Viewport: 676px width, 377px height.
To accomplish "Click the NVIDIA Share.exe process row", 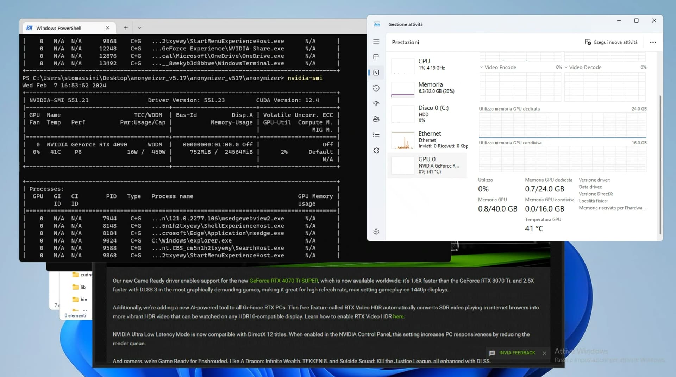I will click(x=181, y=49).
